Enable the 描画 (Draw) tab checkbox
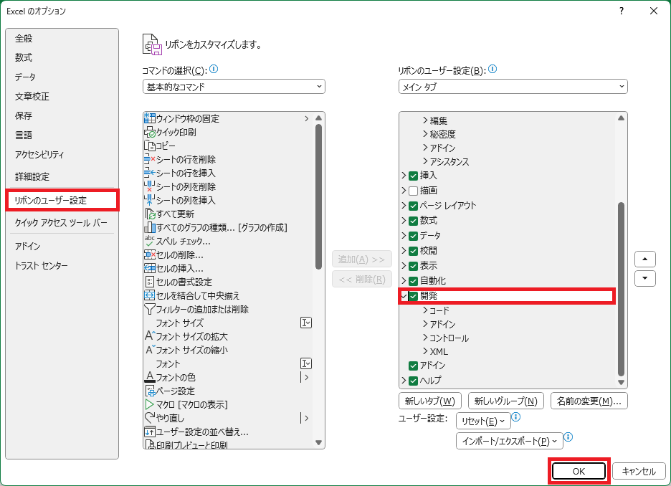The height and width of the screenshot is (486, 671). pyautogui.click(x=413, y=191)
